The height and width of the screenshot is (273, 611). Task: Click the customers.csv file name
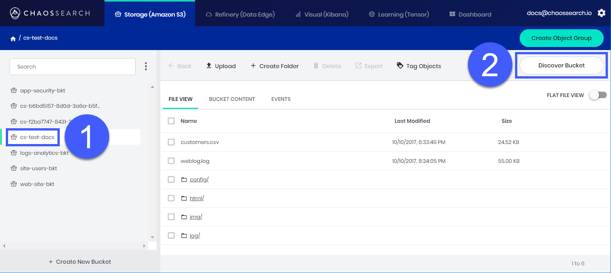(x=200, y=142)
